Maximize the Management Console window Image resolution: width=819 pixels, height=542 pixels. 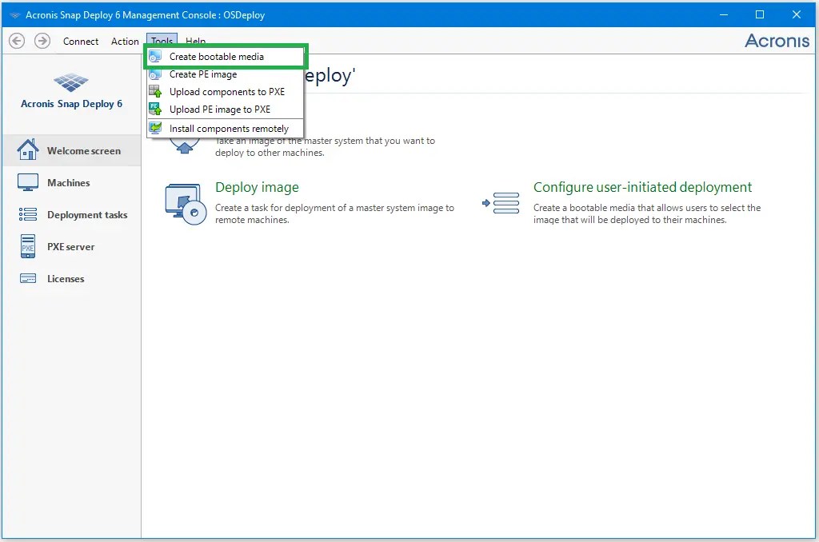pyautogui.click(x=760, y=14)
